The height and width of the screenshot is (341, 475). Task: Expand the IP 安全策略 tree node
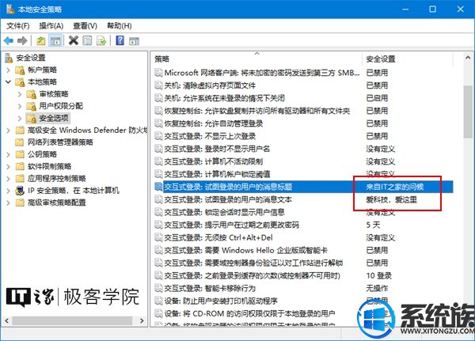[x=8, y=191]
